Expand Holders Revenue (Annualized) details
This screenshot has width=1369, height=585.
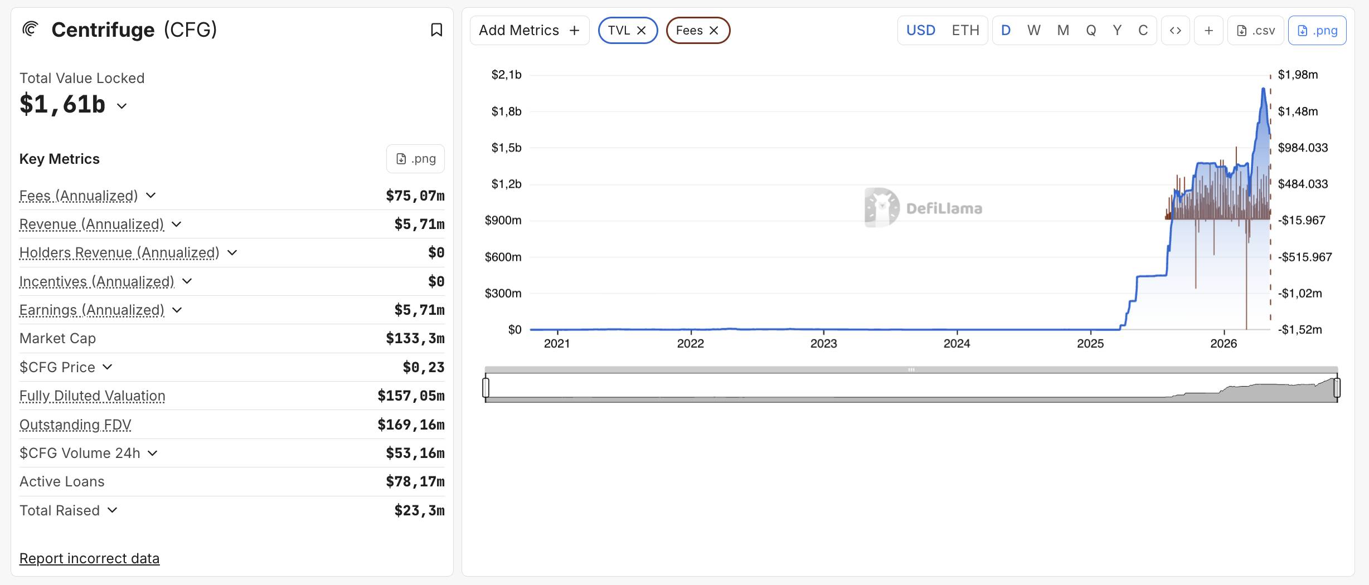[x=232, y=252]
